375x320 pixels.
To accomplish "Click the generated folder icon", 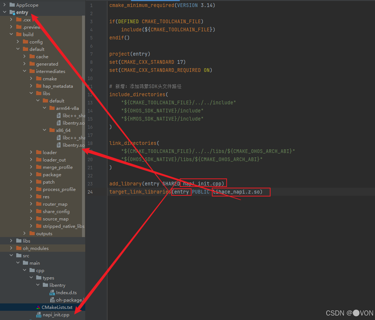I will click(32, 64).
